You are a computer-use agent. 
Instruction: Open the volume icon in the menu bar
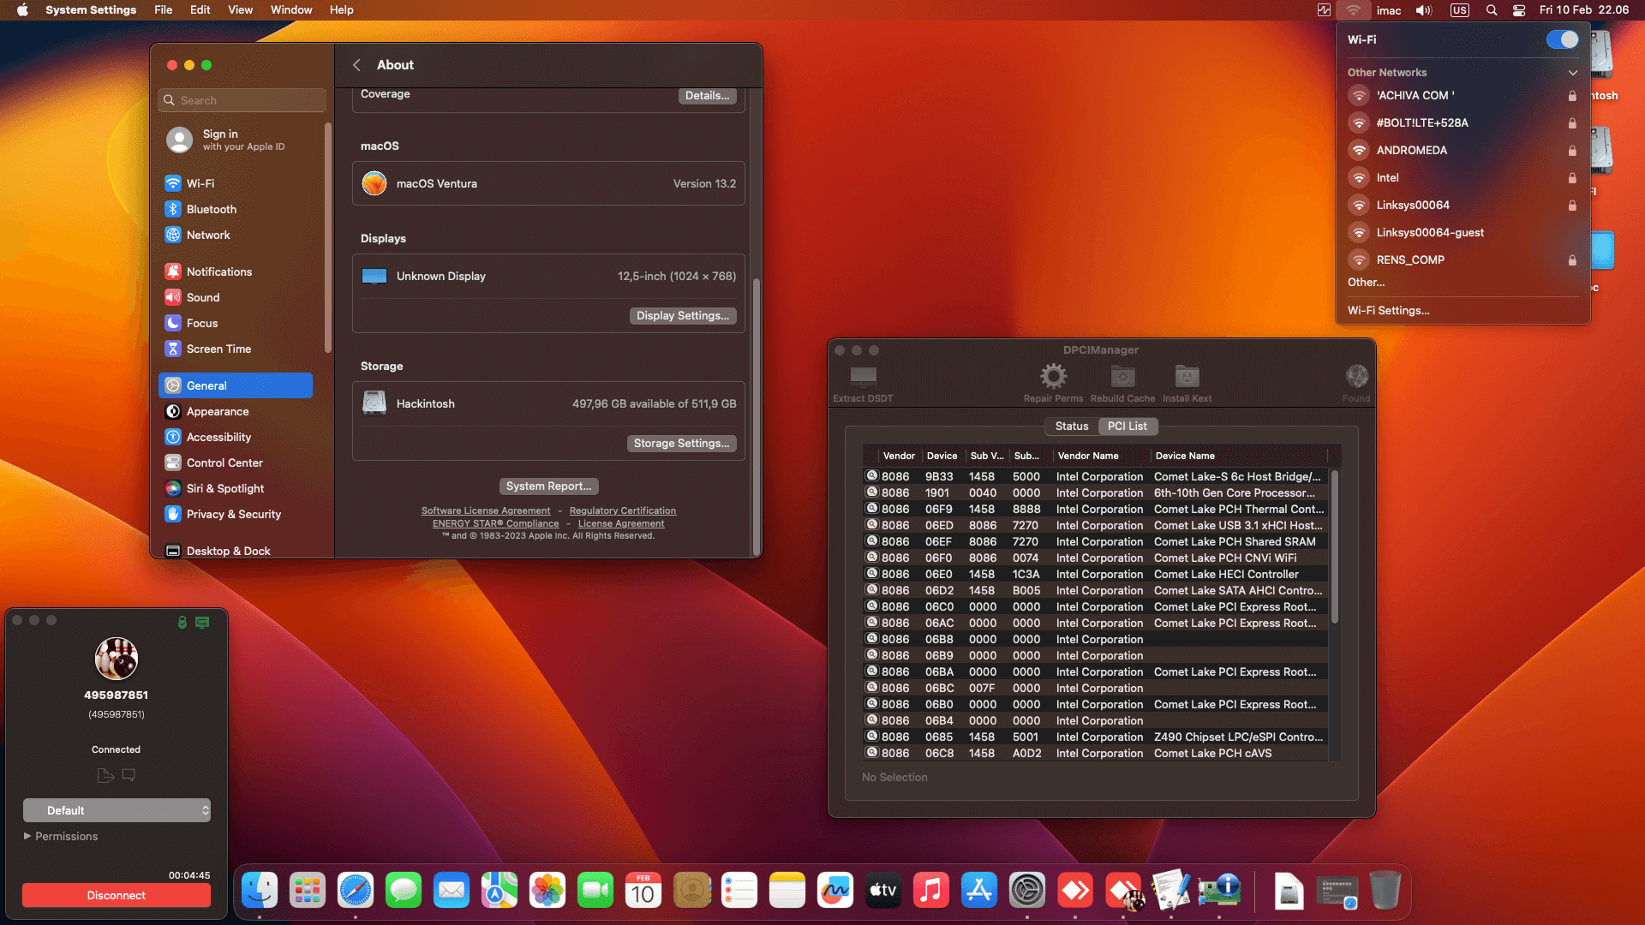[x=1422, y=10]
